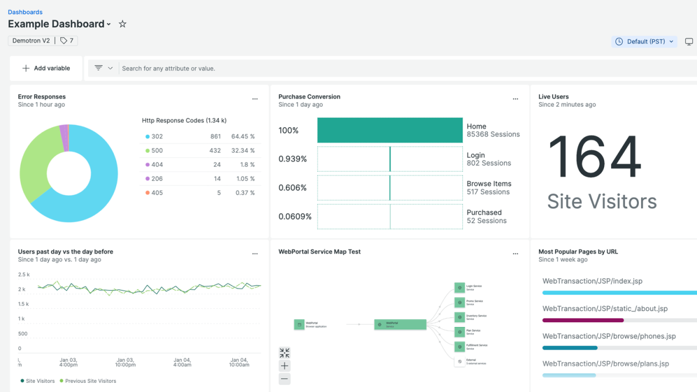Expand the Example Dashboard title dropdown
Viewport: 697px width, 392px height.
[109, 24]
